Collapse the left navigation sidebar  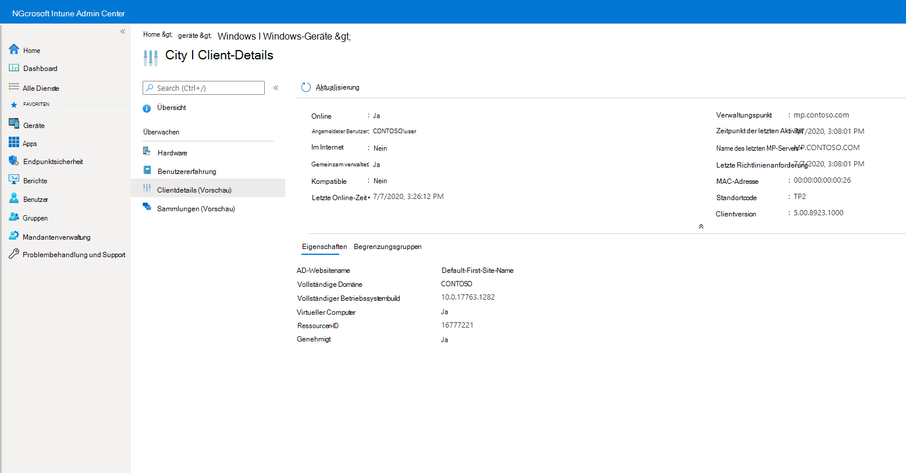point(123,31)
